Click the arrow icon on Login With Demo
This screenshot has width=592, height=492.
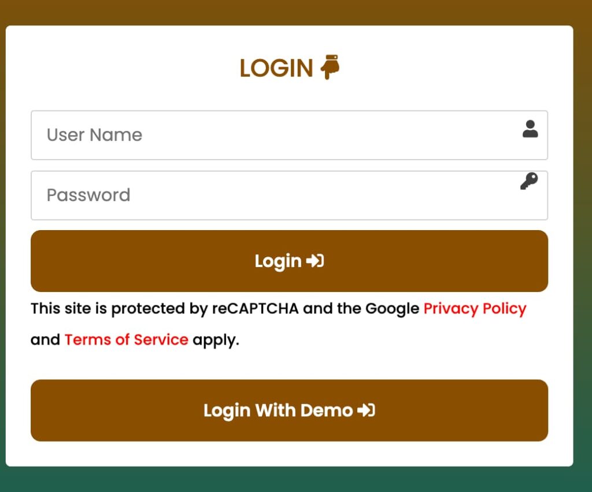(x=367, y=410)
